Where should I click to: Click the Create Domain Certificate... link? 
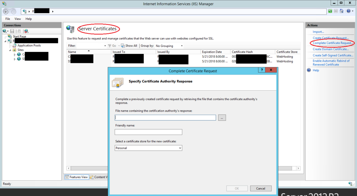(331, 49)
